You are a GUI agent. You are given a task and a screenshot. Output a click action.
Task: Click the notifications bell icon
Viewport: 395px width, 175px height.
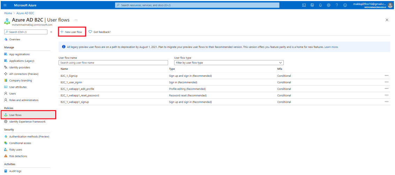click(x=320, y=5)
